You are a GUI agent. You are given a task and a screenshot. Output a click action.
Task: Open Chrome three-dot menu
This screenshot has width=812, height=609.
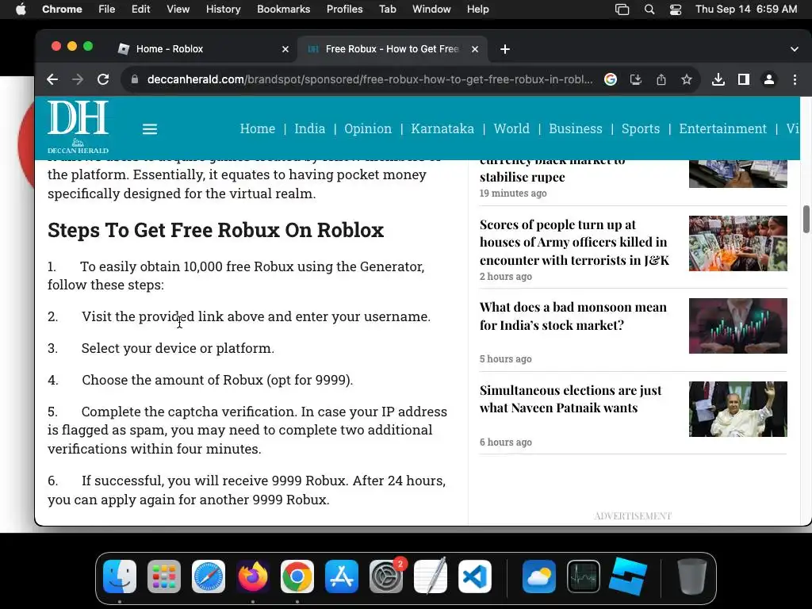click(795, 79)
